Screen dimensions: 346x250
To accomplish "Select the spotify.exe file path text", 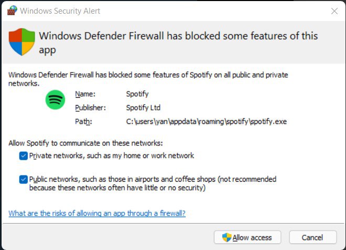I will tap(207, 121).
